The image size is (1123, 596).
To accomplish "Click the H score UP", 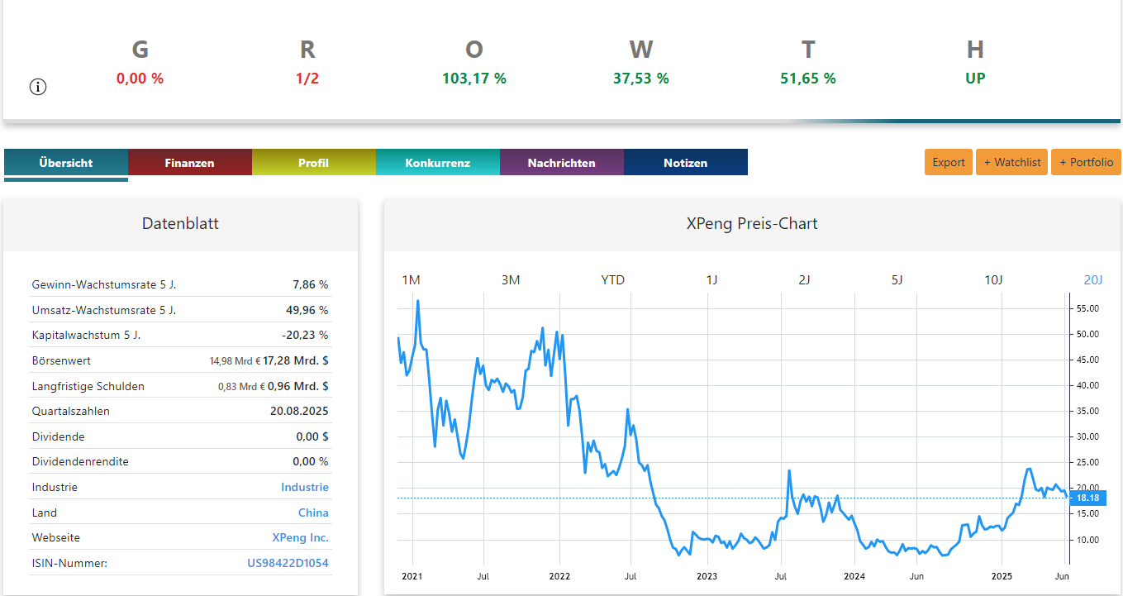I will [975, 79].
